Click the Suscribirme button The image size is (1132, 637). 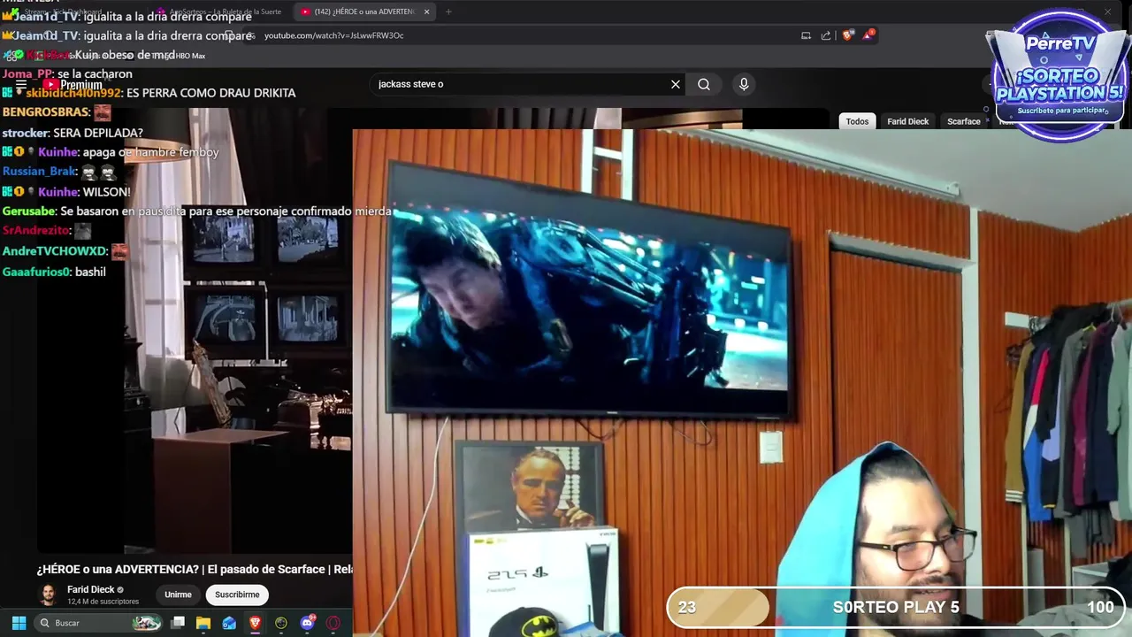pos(237,595)
